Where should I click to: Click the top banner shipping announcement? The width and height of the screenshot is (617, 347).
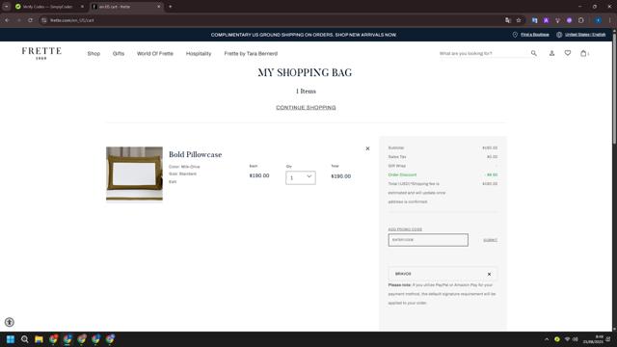pyautogui.click(x=304, y=35)
